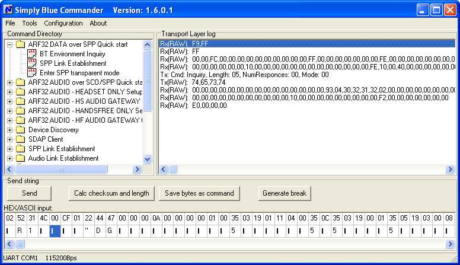Click '115200Bps' in the status bar
Viewport: 460px width, 265px height.
point(60,258)
